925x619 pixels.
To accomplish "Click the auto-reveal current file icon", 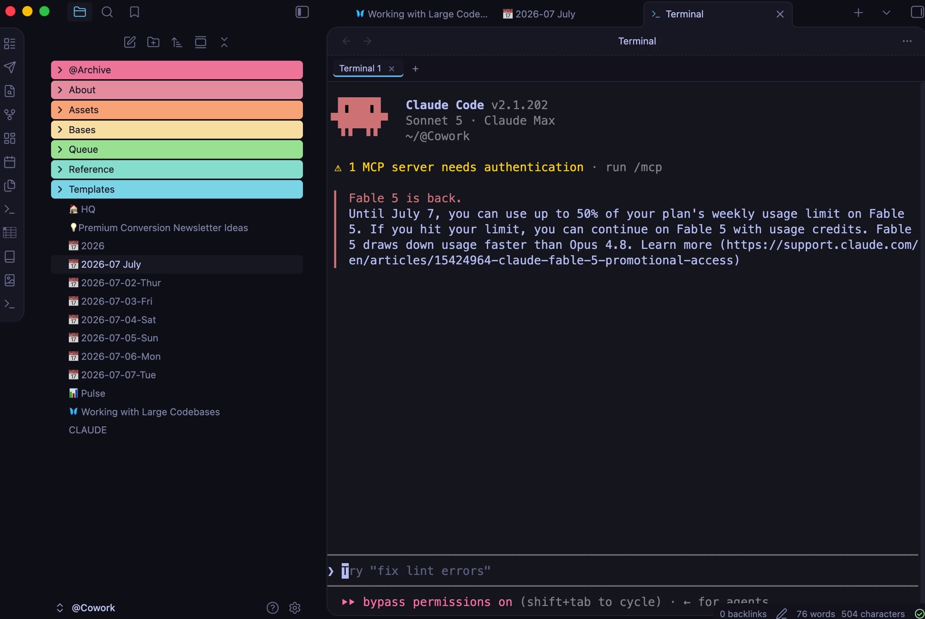I will (x=200, y=42).
